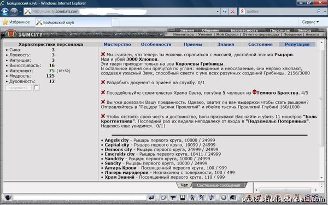Switch to the Чат tab
The image size is (328, 205).
pyautogui.click(x=184, y=185)
